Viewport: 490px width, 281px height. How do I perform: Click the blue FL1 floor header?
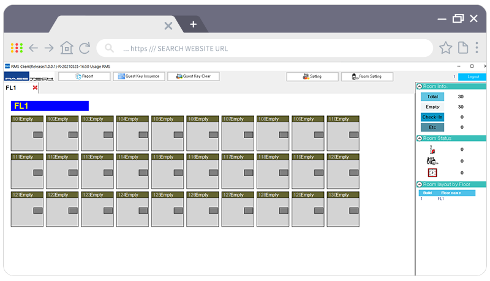(x=50, y=106)
